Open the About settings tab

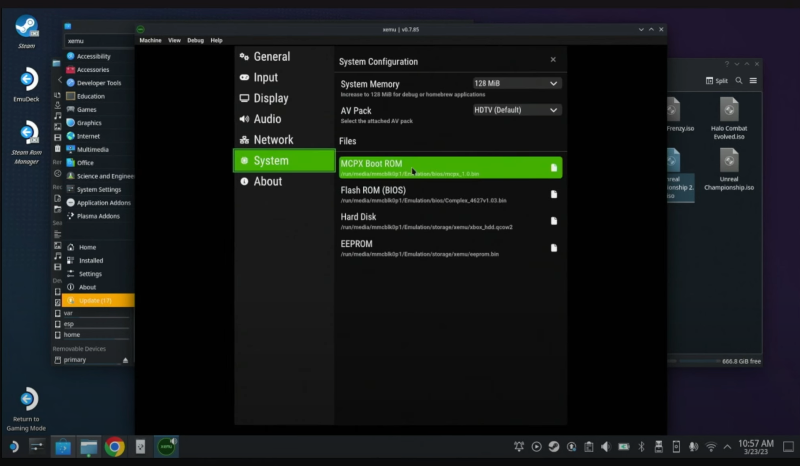pos(284,181)
